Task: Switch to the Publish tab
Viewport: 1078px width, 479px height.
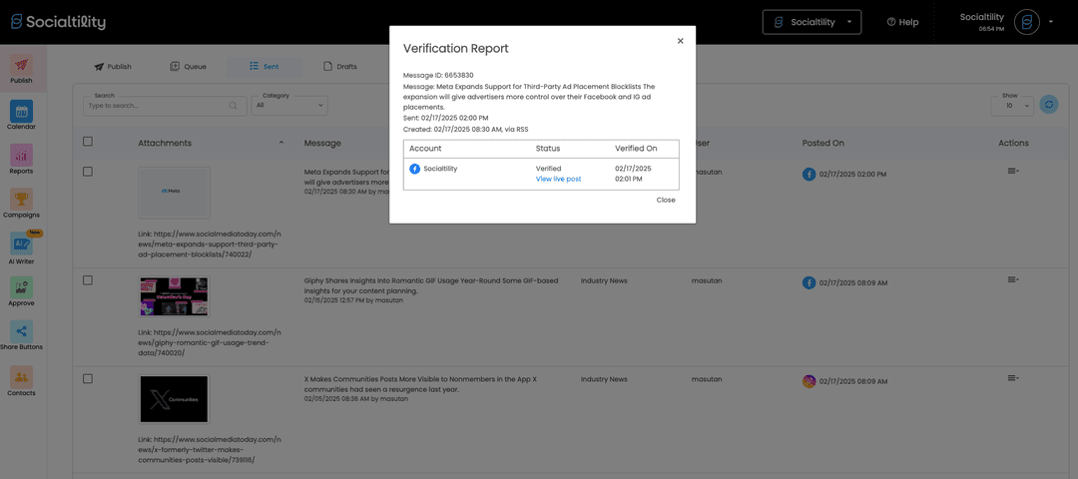Action: click(x=113, y=67)
